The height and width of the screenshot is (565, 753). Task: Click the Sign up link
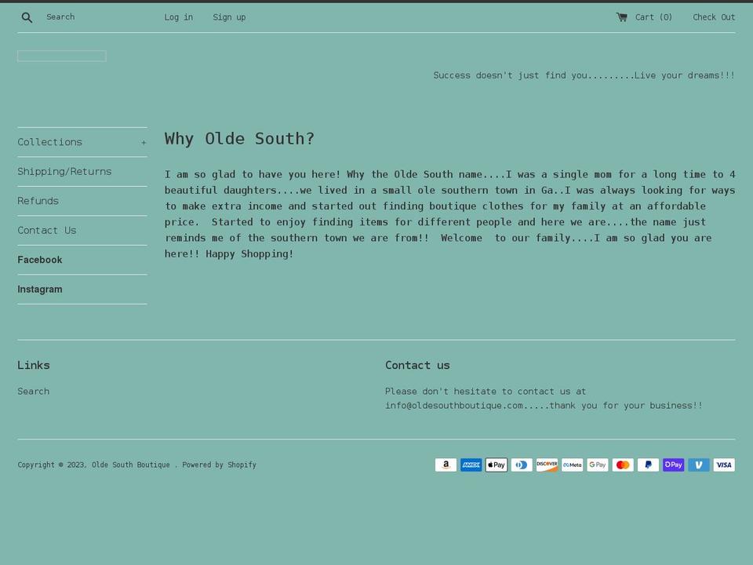click(x=229, y=17)
